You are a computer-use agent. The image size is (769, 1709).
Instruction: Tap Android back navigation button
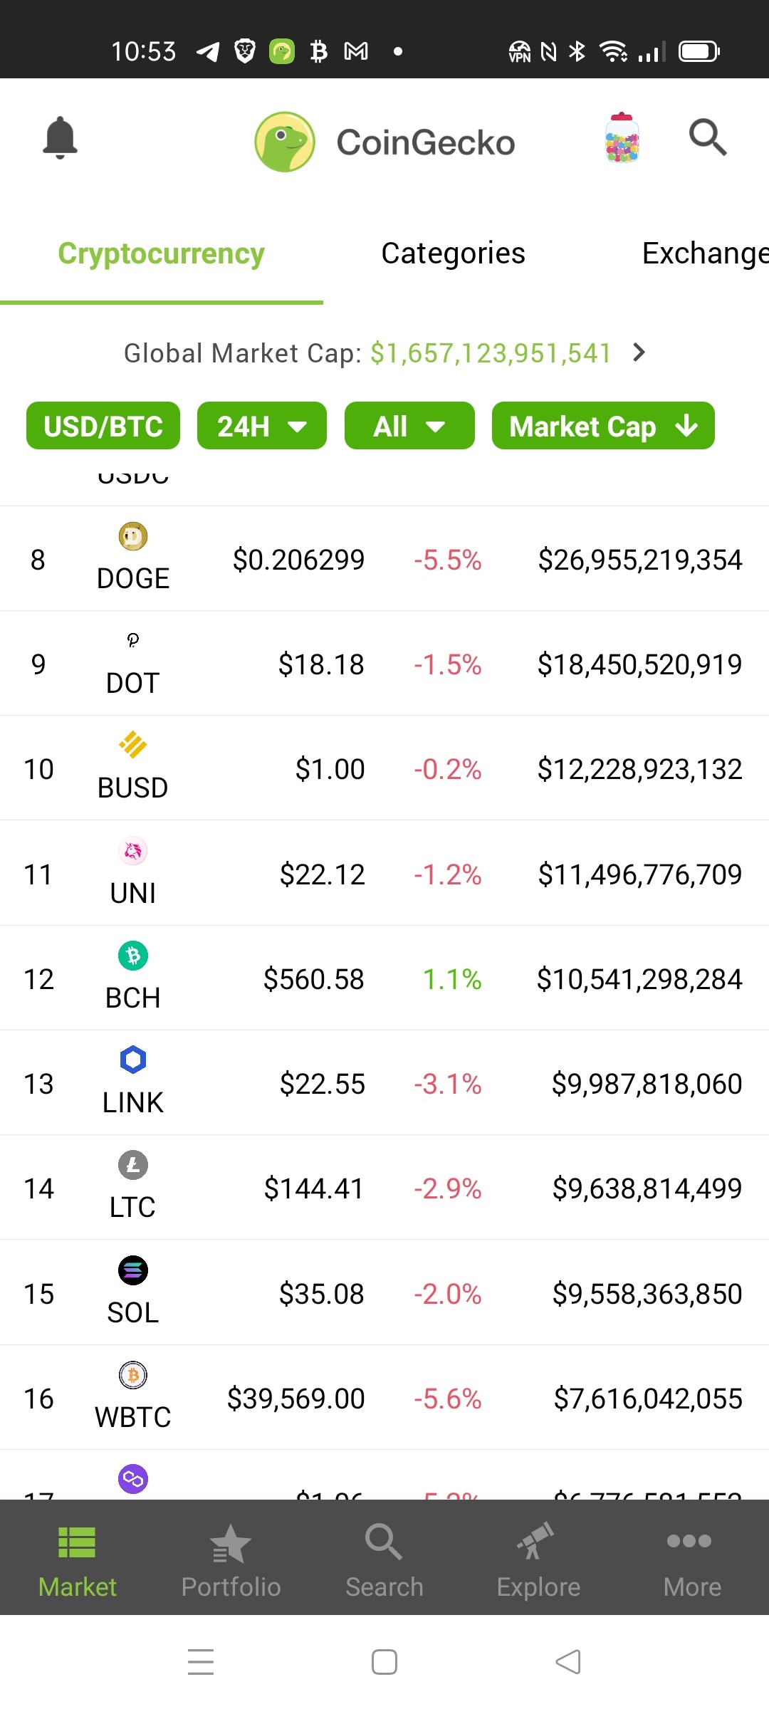pos(568,1662)
